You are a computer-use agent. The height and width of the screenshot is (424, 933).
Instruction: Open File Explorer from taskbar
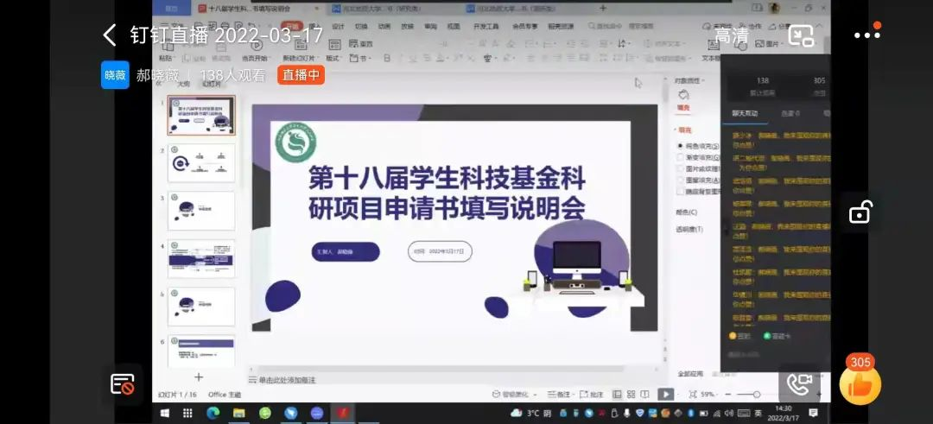point(239,413)
